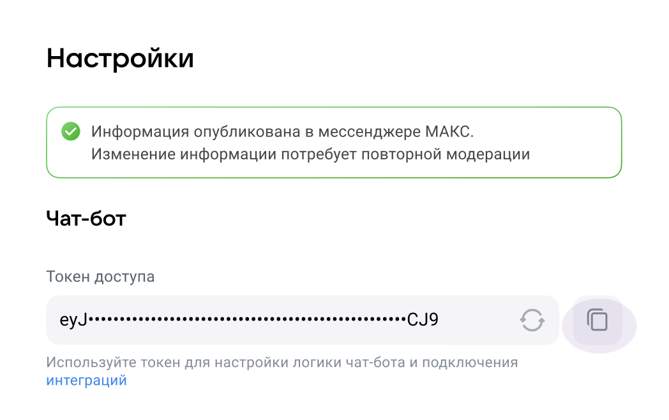Select the eyJ prefix of the token
Screen dimensions: 669x420
(73, 320)
